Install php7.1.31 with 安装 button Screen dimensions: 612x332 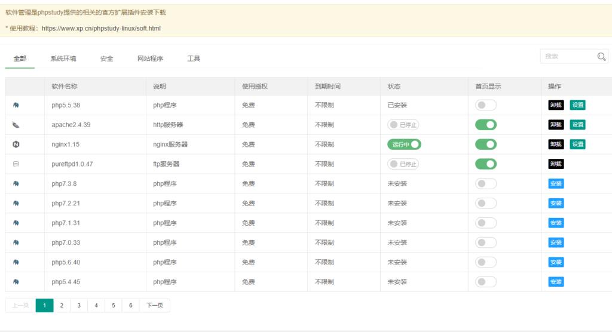pos(556,223)
